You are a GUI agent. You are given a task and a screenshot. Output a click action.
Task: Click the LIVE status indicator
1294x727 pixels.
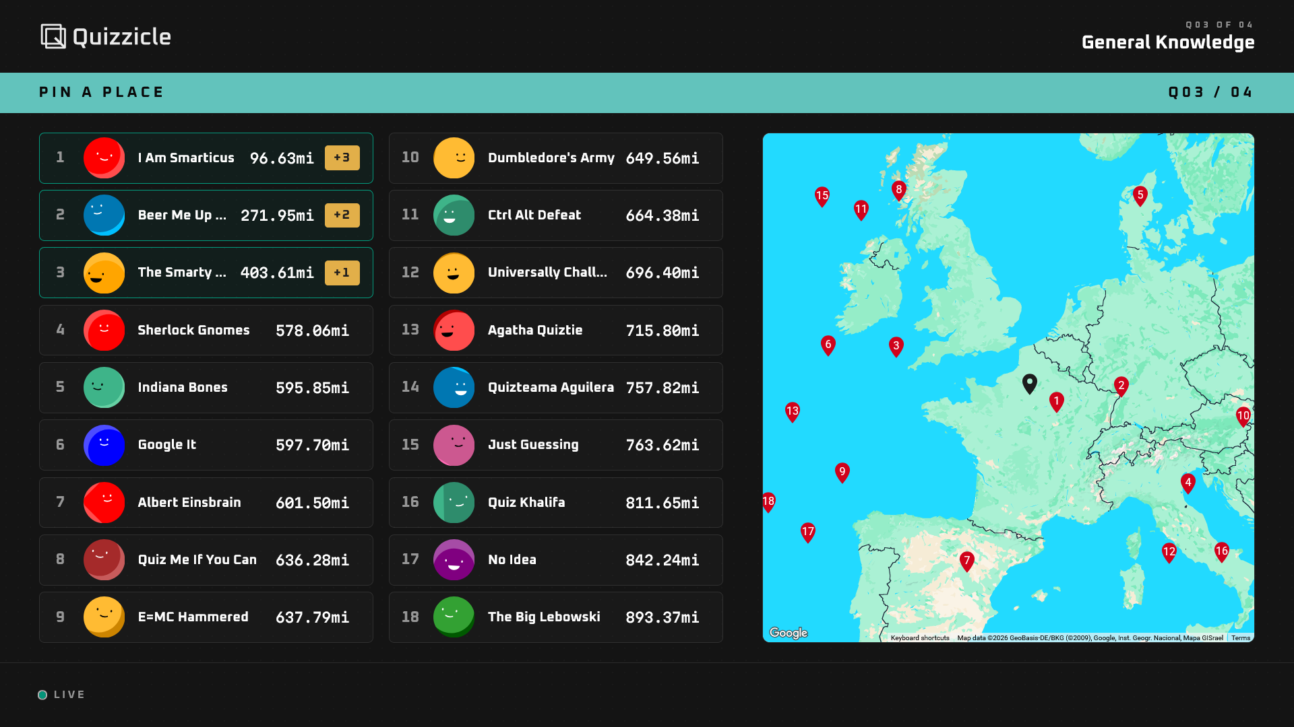point(61,695)
